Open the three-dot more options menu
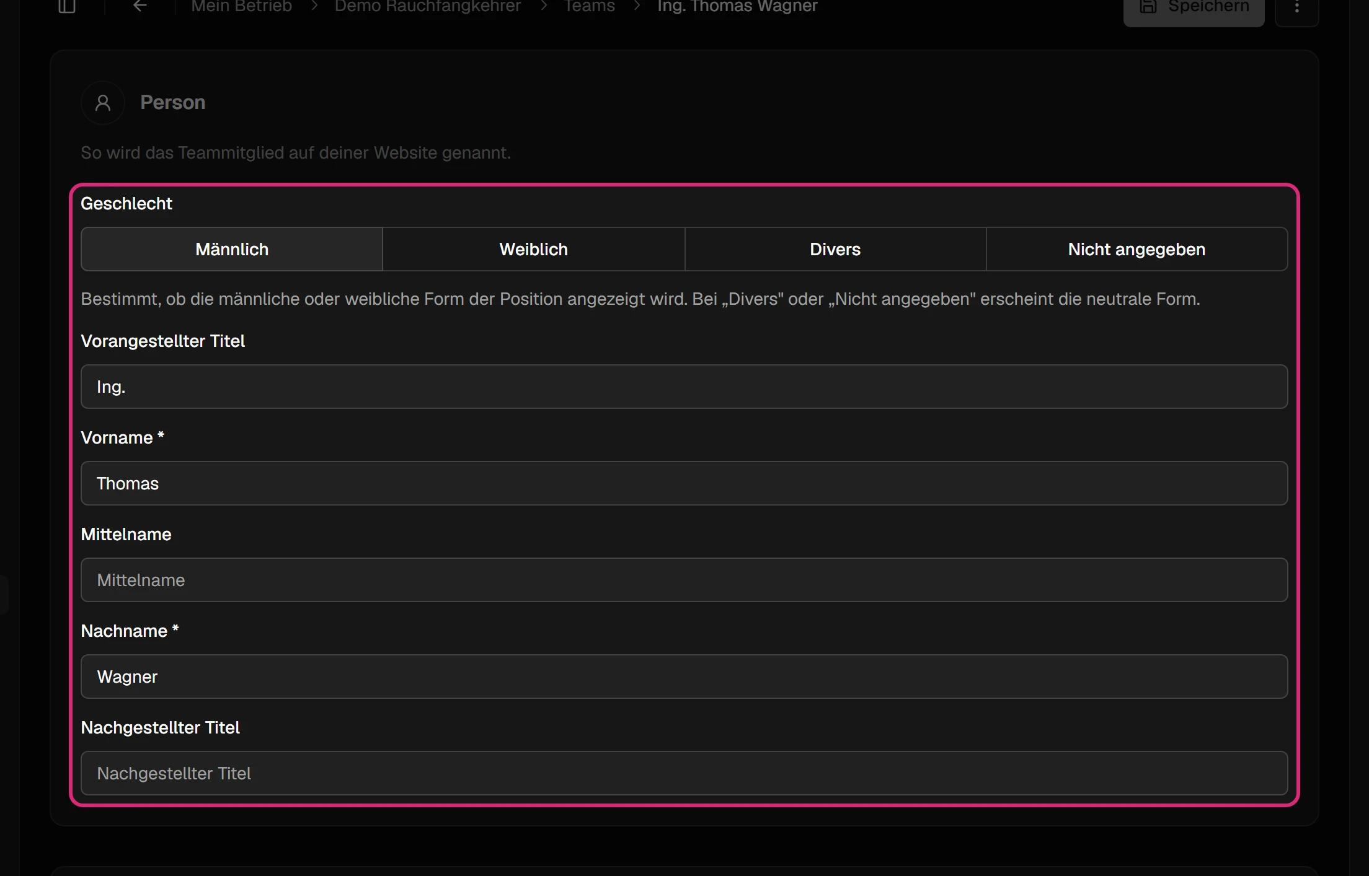The height and width of the screenshot is (876, 1369). [x=1296, y=7]
